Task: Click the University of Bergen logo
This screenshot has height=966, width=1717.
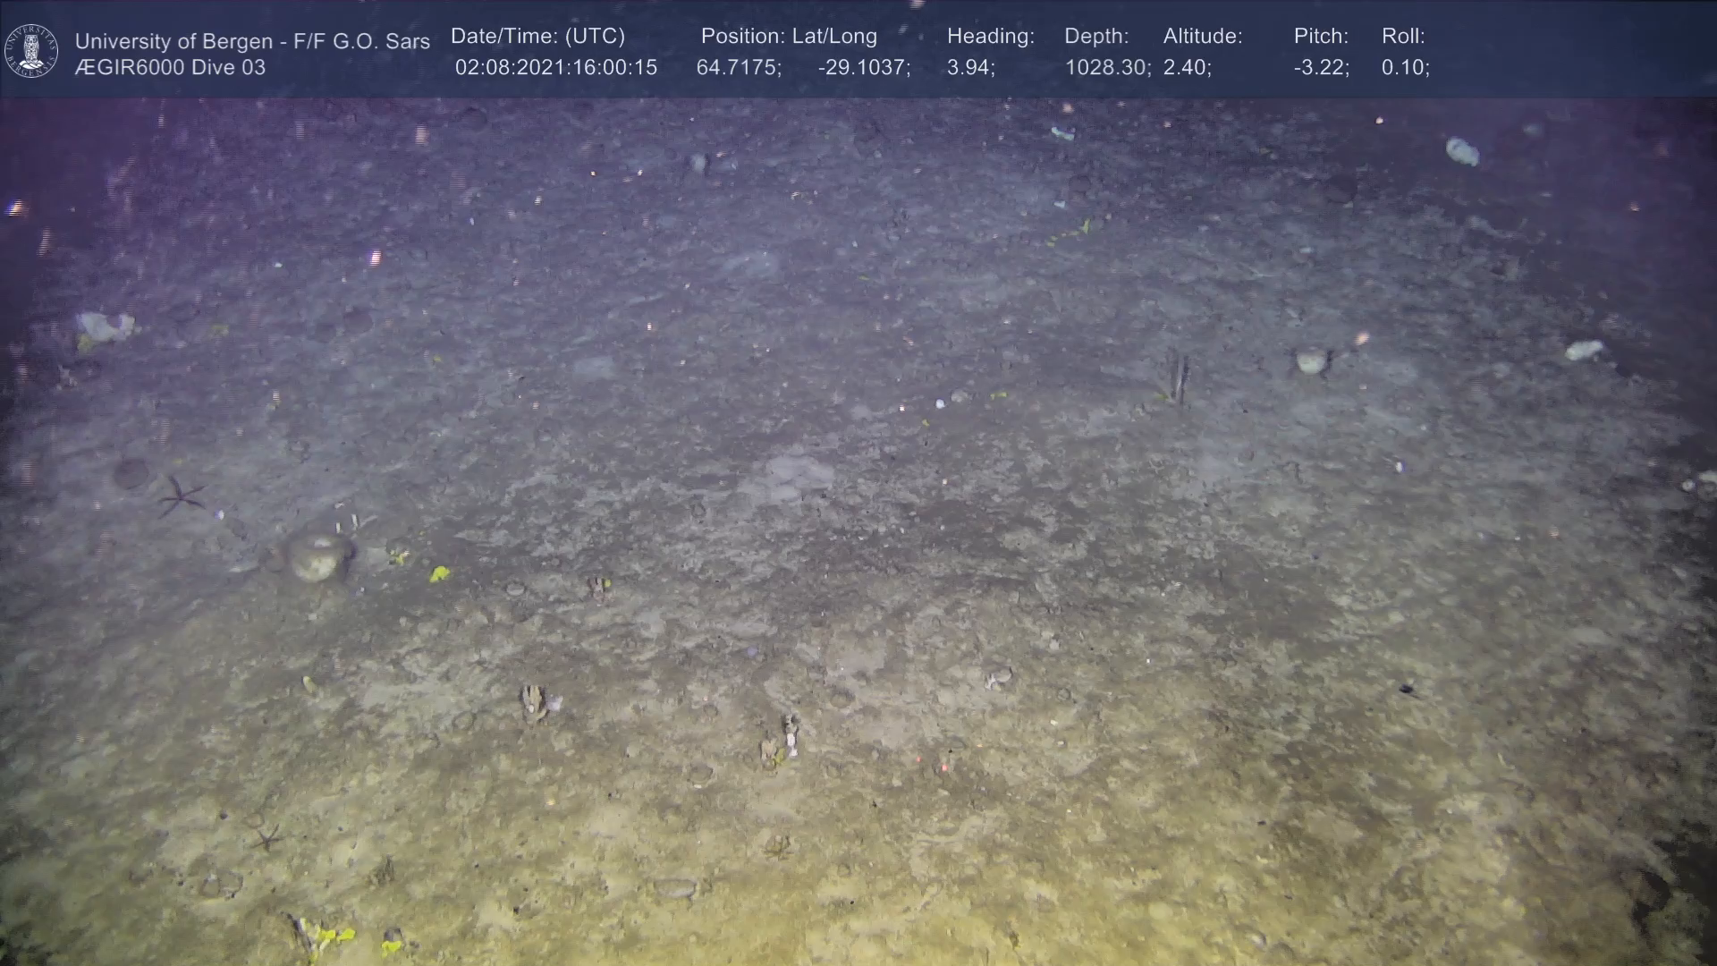Action: 31,51
